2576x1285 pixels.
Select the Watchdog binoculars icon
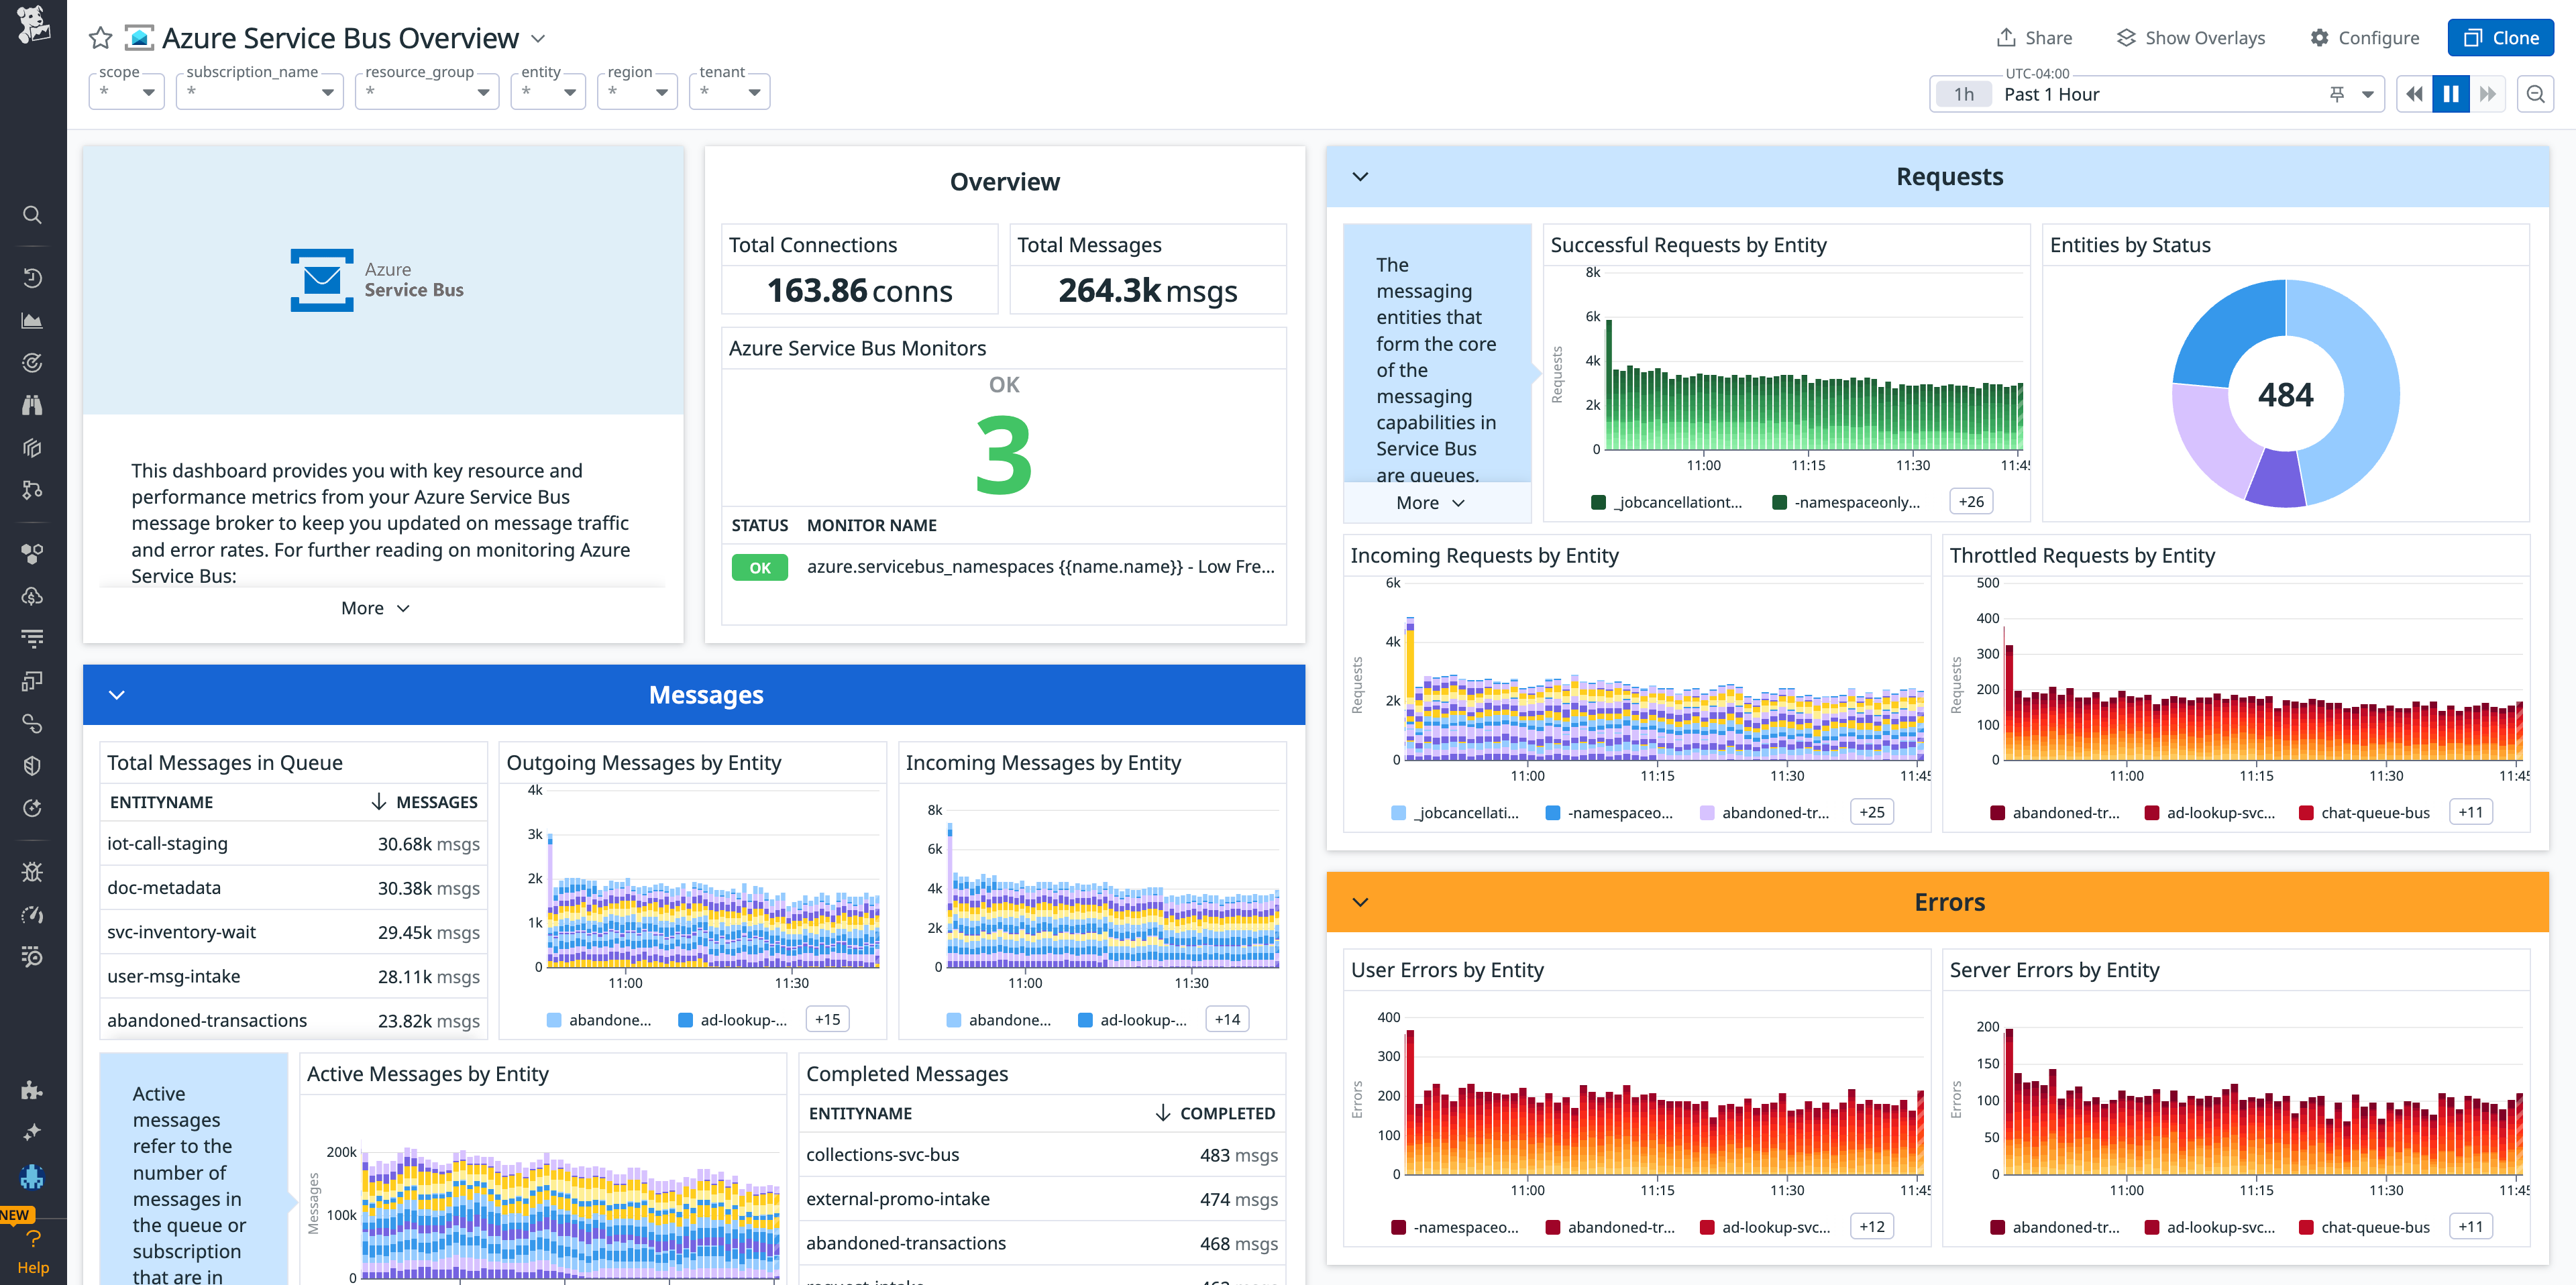[32, 405]
